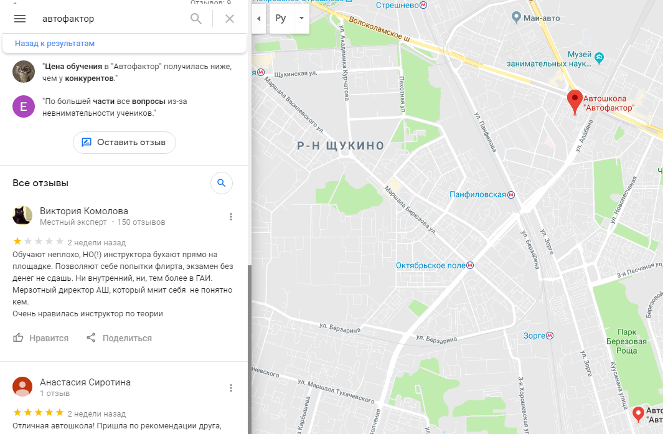Share the review via Поделиться
Image resolution: width=663 pixels, height=434 pixels.
pos(119,338)
